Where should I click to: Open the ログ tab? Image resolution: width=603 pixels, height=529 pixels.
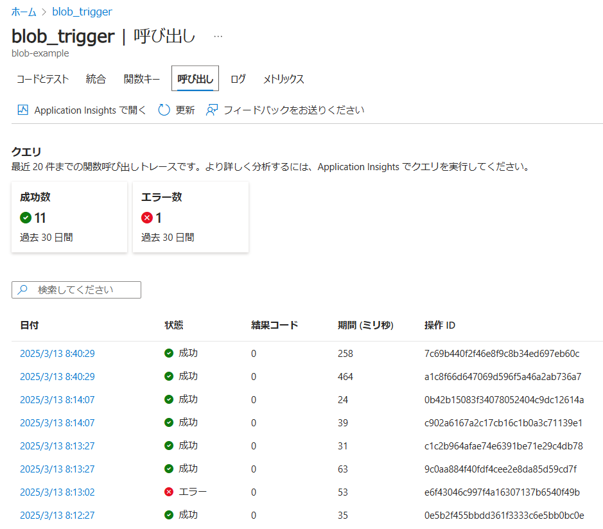[238, 79]
